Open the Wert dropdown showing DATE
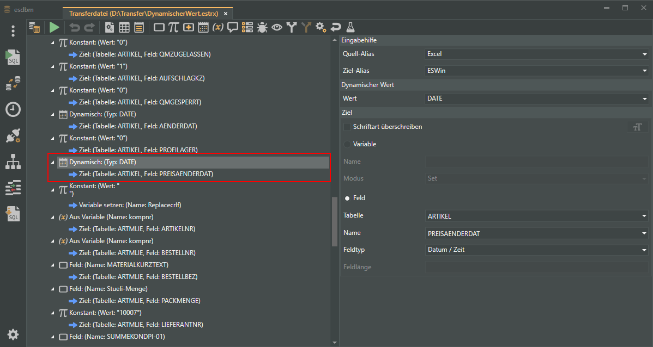Screen dimensions: 653x347 [x=537, y=98]
